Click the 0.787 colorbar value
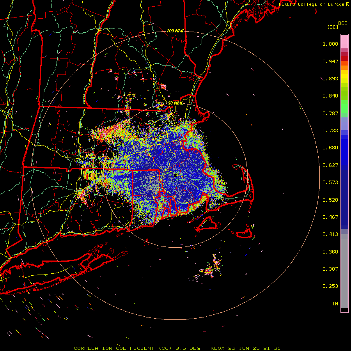This screenshot has width=351, height=351. (x=330, y=113)
